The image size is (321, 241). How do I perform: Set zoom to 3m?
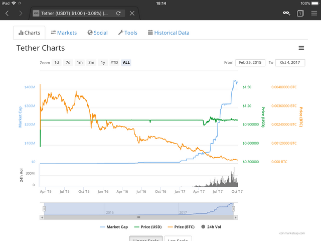(91, 62)
